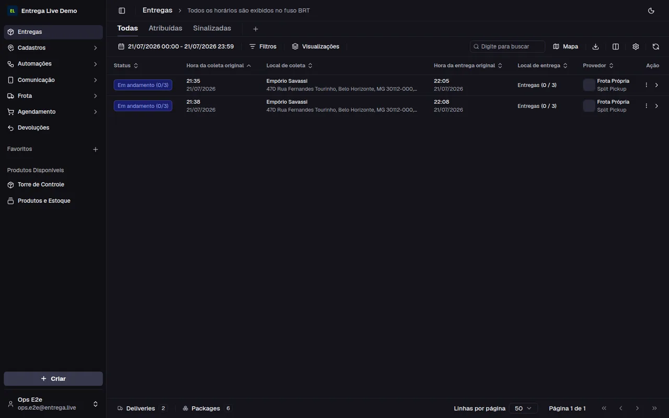Open the actions menu for the 21:35 delivery

coord(647,85)
